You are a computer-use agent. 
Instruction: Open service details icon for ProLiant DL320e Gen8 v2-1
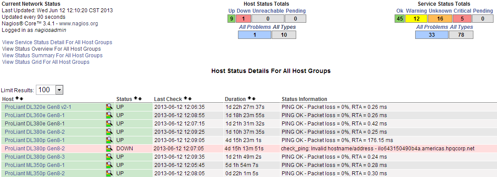(109, 107)
